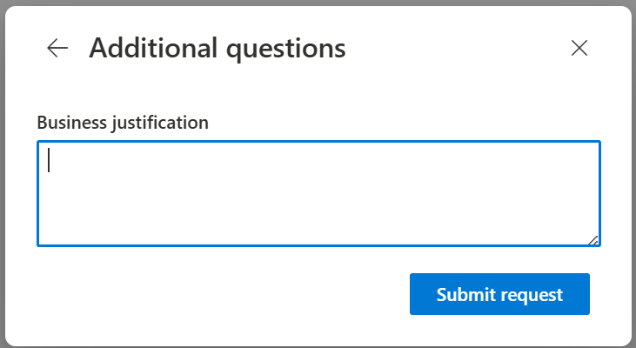Close the Additional questions dialog
This screenshot has height=348, width=636.
tap(579, 48)
